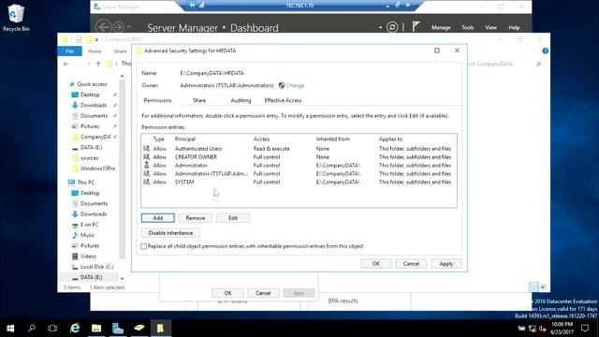Screen dimensions: 599x337
Task: Sort by Principal column header
Action: pyautogui.click(x=185, y=139)
